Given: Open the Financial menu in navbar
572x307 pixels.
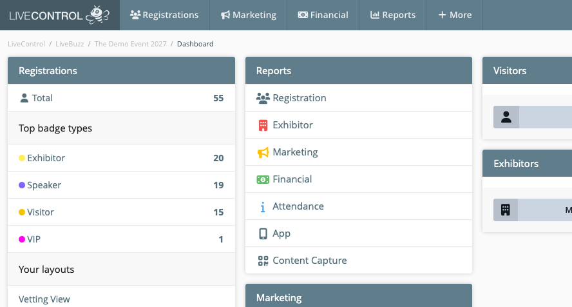Looking at the screenshot, I should click(x=323, y=15).
